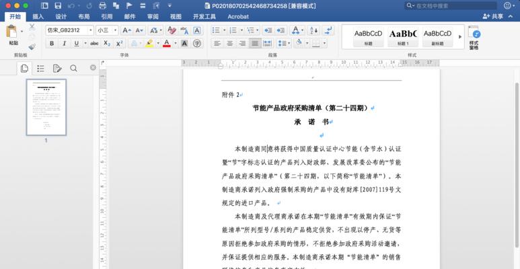The image size is (520, 269).
Task: Click the character shading A icon
Action: pos(184,44)
